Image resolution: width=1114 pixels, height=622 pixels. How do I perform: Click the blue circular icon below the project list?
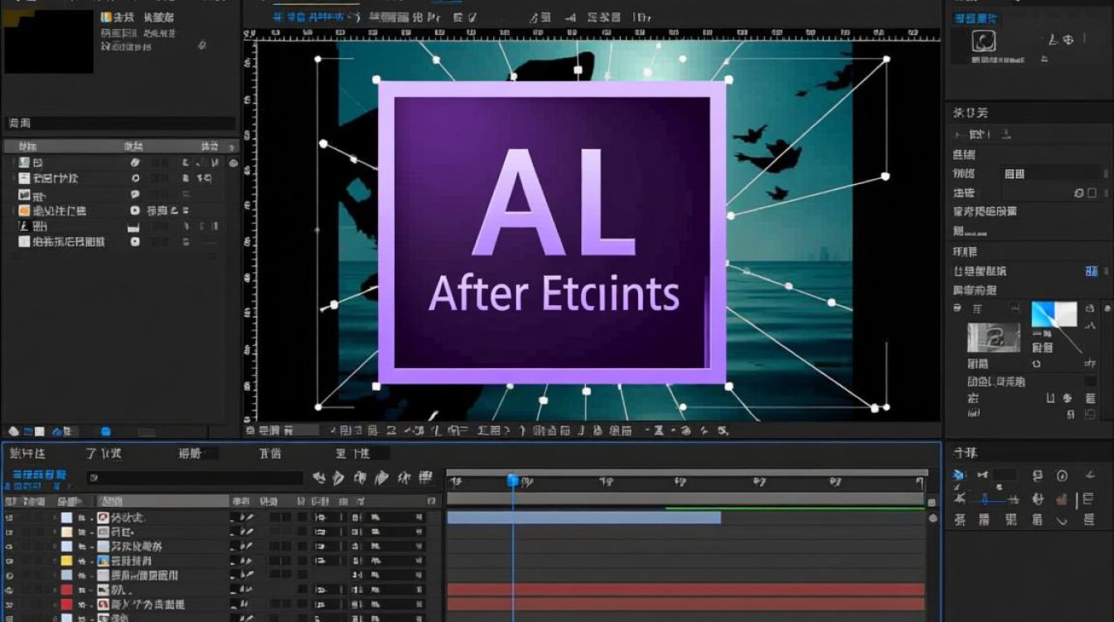[106, 431]
